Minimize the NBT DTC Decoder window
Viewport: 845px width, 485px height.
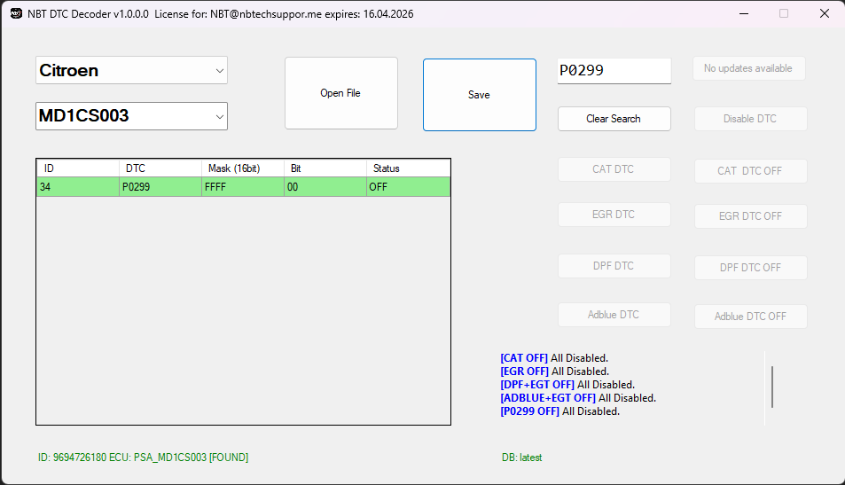[744, 13]
